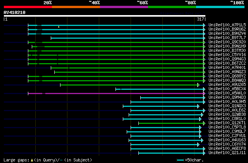Click the green ~80% identity legend segment

pos(172,7)
